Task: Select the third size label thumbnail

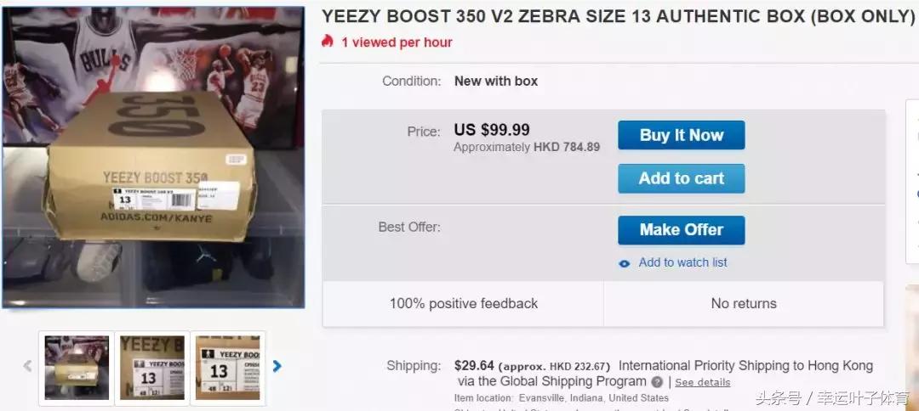Action: pos(228,367)
